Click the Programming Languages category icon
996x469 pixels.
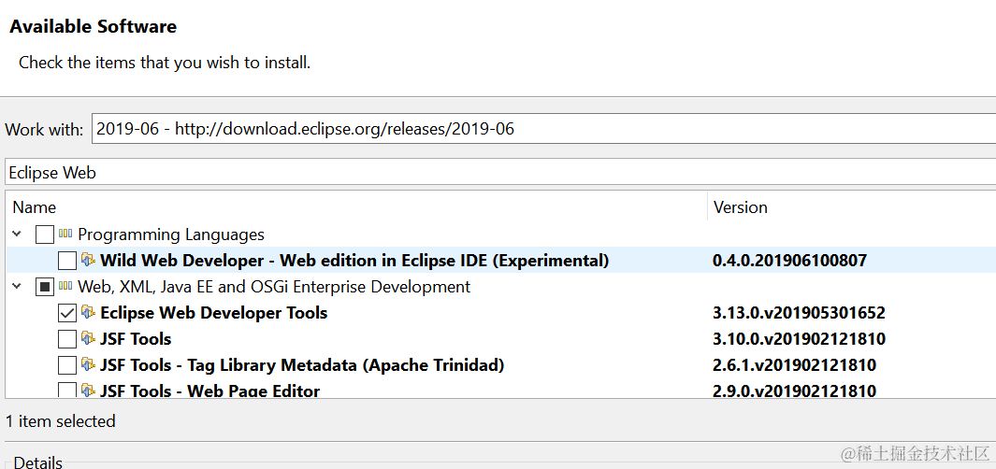(65, 234)
